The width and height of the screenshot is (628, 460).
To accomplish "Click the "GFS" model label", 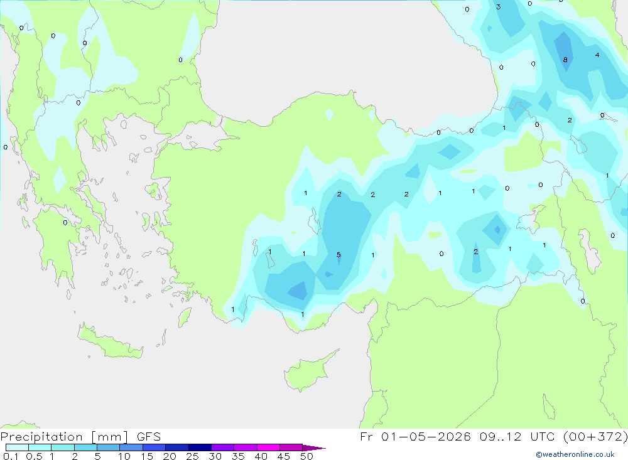I will pyautogui.click(x=149, y=437).
